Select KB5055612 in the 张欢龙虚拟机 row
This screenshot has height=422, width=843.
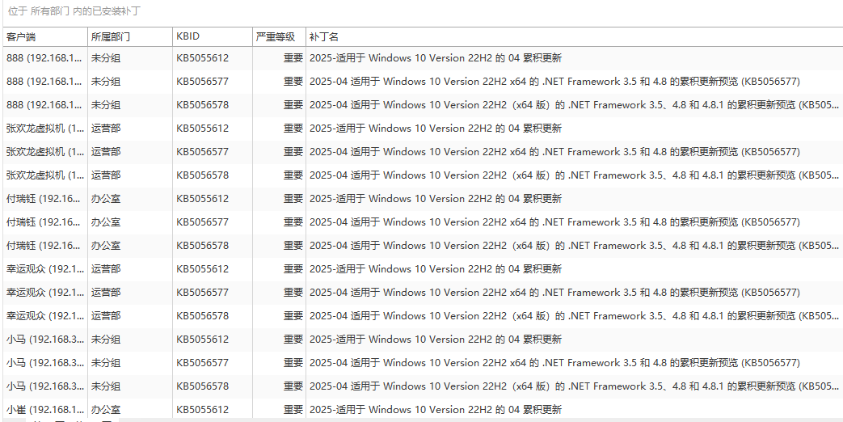click(203, 129)
